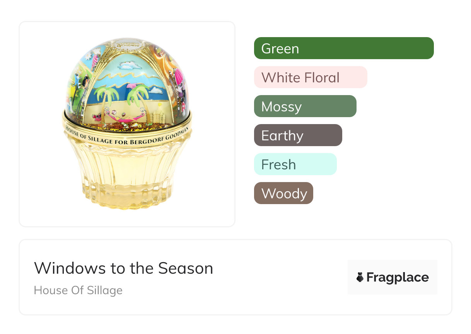
Task: Click the Fragplace bottle logo icon
Action: click(360, 277)
